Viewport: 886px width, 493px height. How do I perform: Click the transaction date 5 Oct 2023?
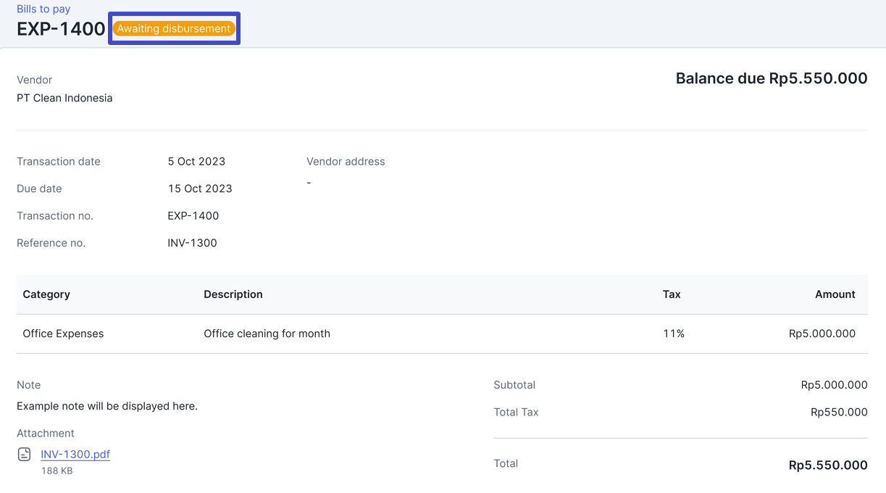click(196, 162)
